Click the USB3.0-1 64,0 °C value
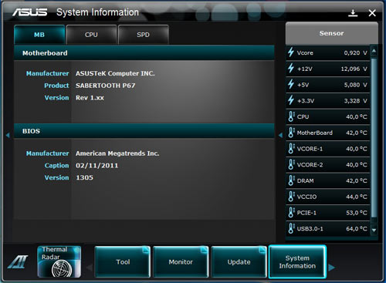 click(x=357, y=229)
